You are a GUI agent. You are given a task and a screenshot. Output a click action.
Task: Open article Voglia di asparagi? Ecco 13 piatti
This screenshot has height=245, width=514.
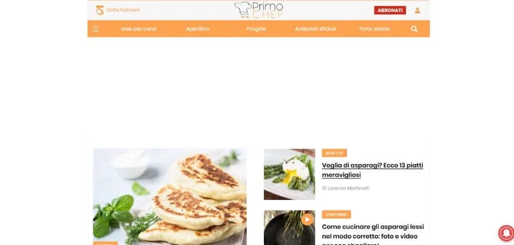[372, 170]
